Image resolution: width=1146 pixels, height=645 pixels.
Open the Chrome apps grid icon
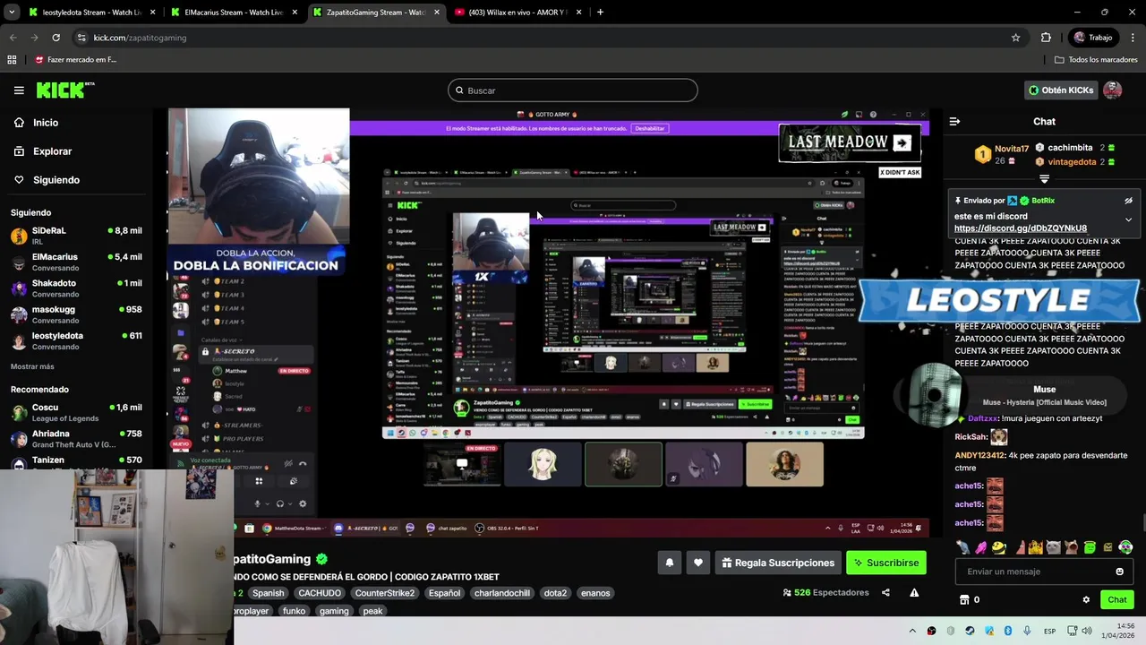(x=12, y=60)
